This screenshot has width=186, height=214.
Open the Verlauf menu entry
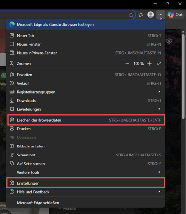[85, 83]
